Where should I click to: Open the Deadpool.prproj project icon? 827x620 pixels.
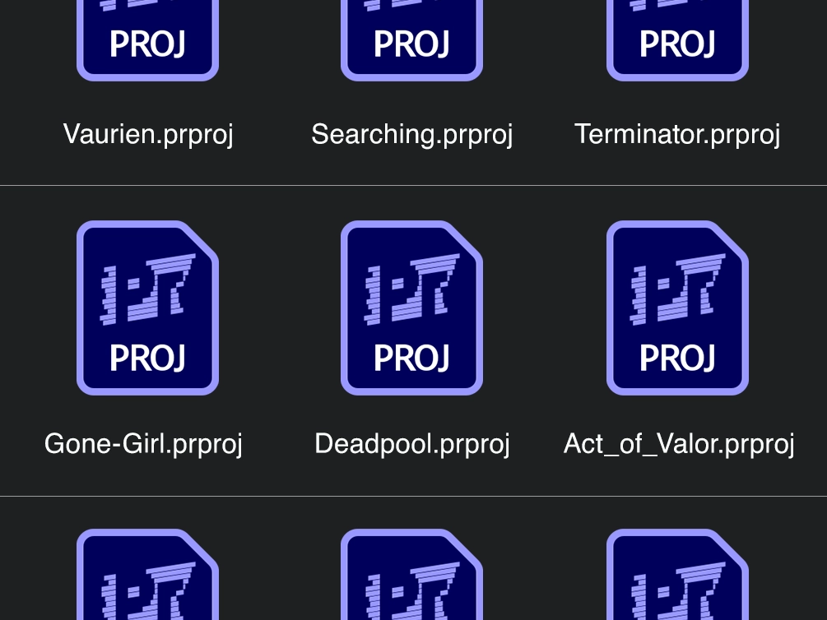411,308
